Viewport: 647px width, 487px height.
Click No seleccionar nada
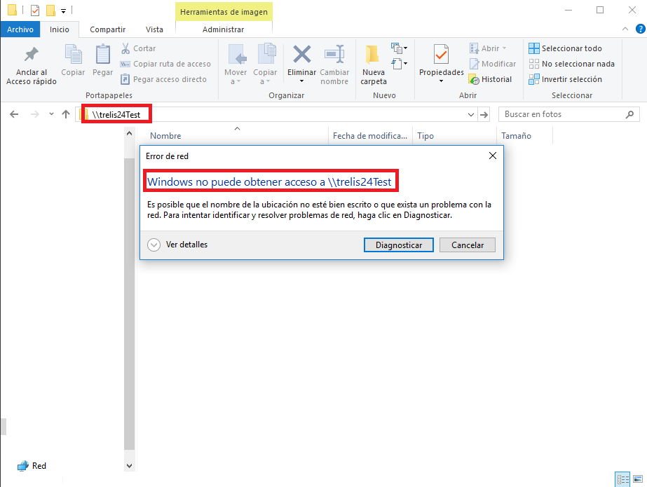click(x=571, y=64)
